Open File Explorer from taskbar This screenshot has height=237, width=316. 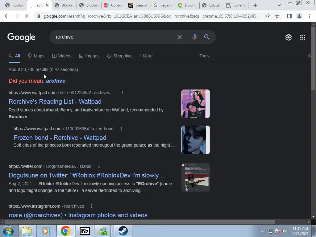tap(27, 231)
